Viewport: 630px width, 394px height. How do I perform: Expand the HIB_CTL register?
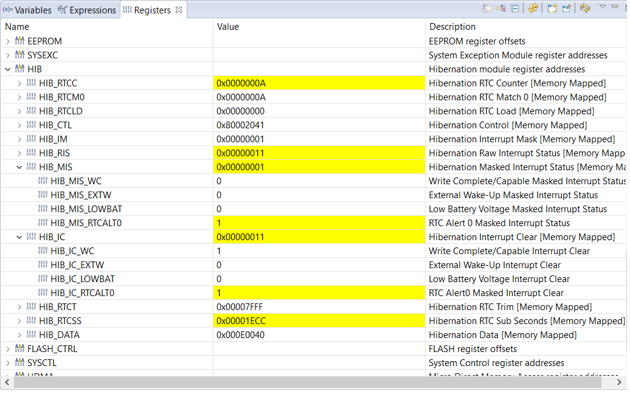[19, 125]
